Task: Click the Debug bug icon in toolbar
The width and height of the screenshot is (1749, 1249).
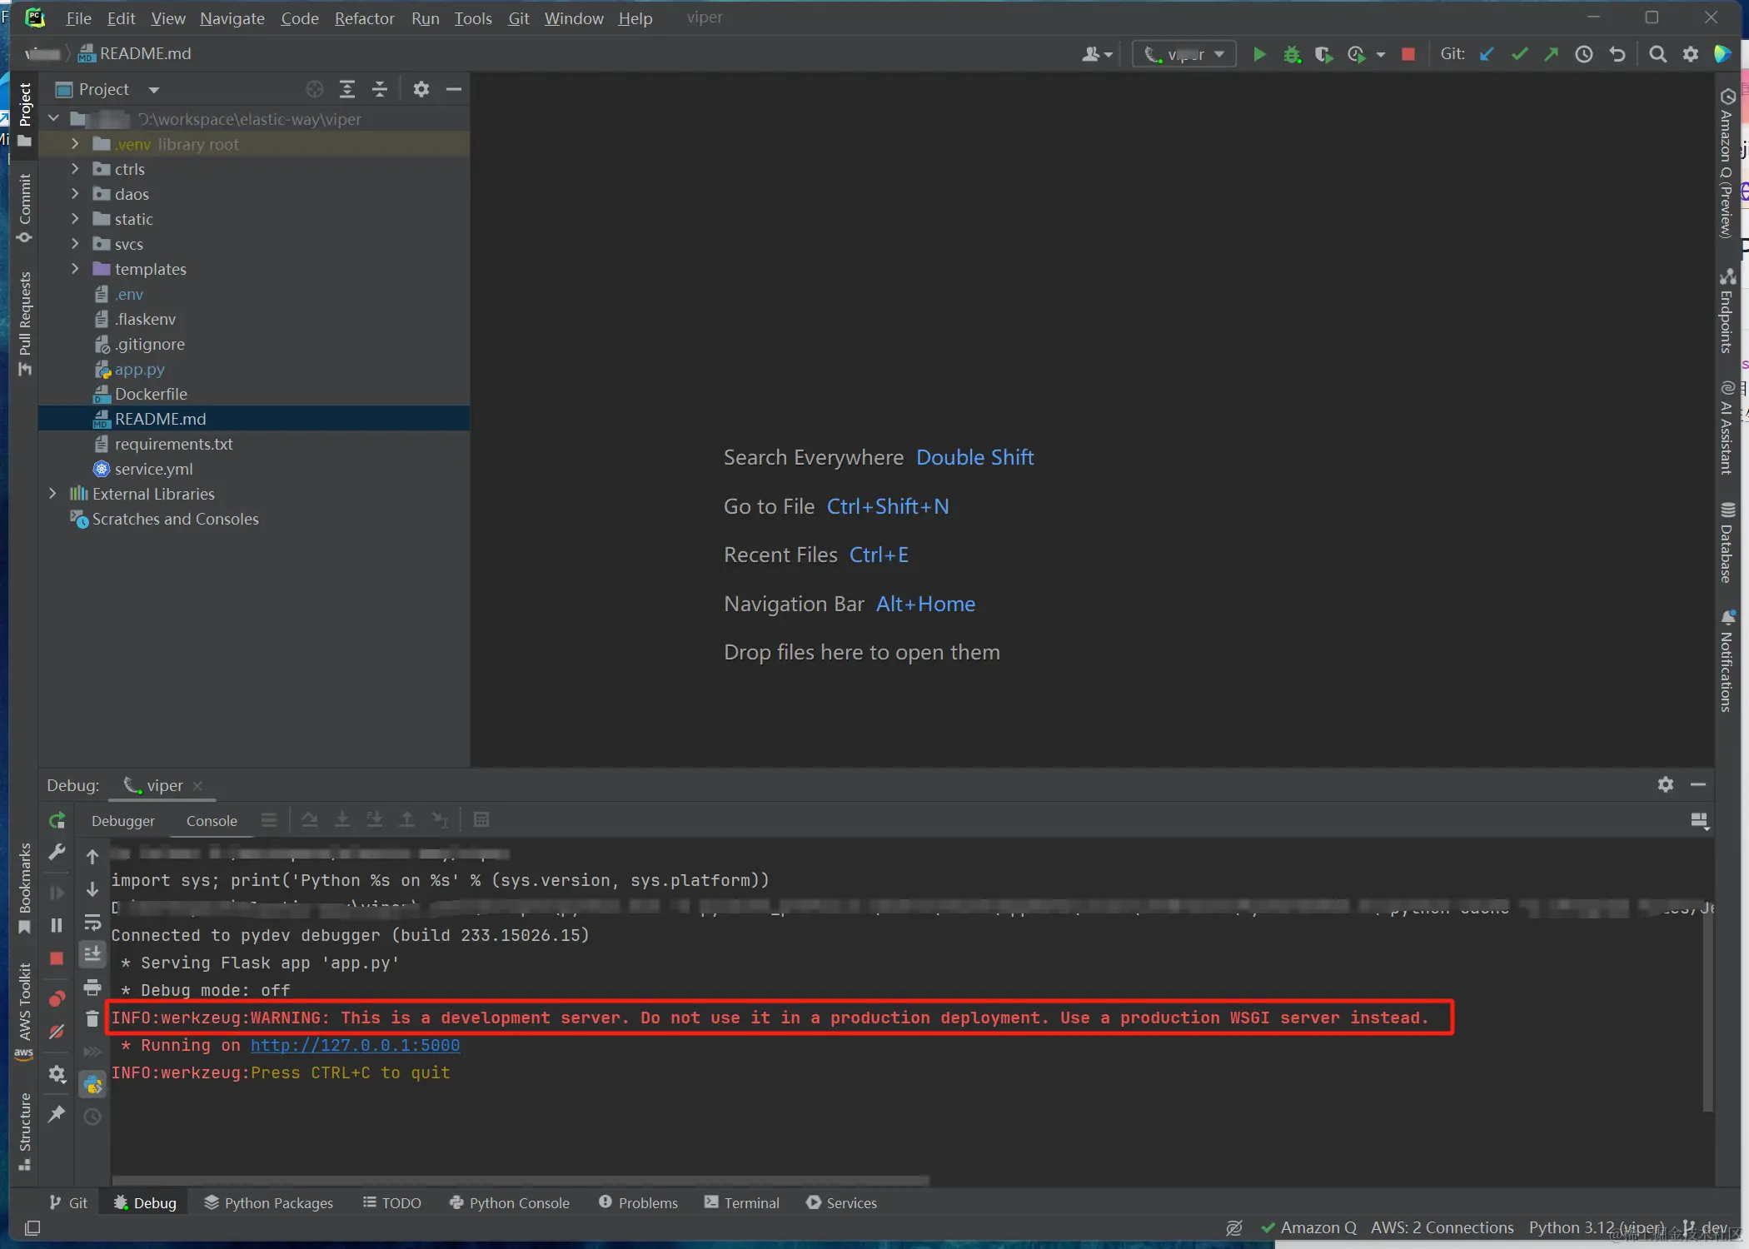Action: [1291, 54]
